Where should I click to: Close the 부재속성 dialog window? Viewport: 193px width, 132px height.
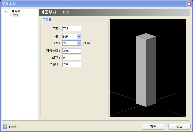[x=189, y=4]
